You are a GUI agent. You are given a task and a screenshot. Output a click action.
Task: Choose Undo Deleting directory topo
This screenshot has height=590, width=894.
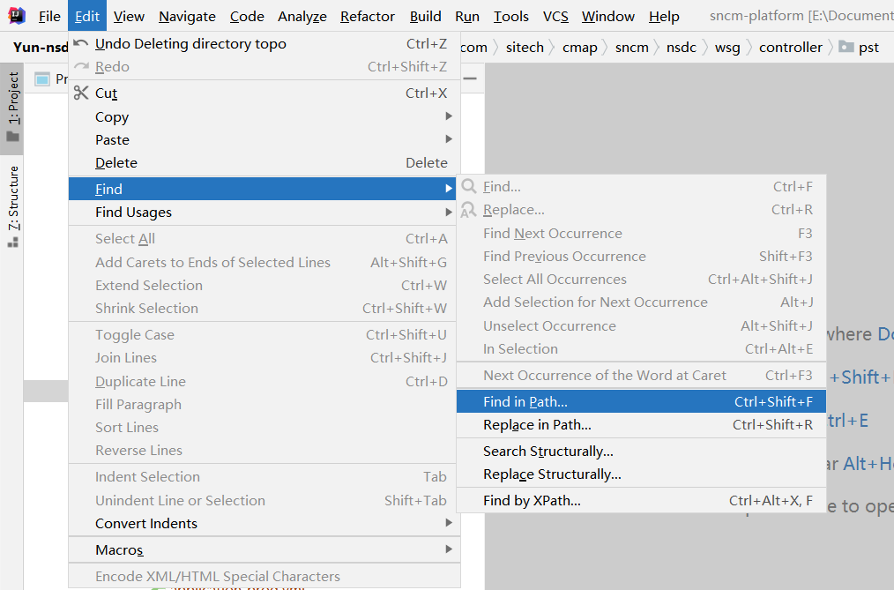[x=264, y=44]
